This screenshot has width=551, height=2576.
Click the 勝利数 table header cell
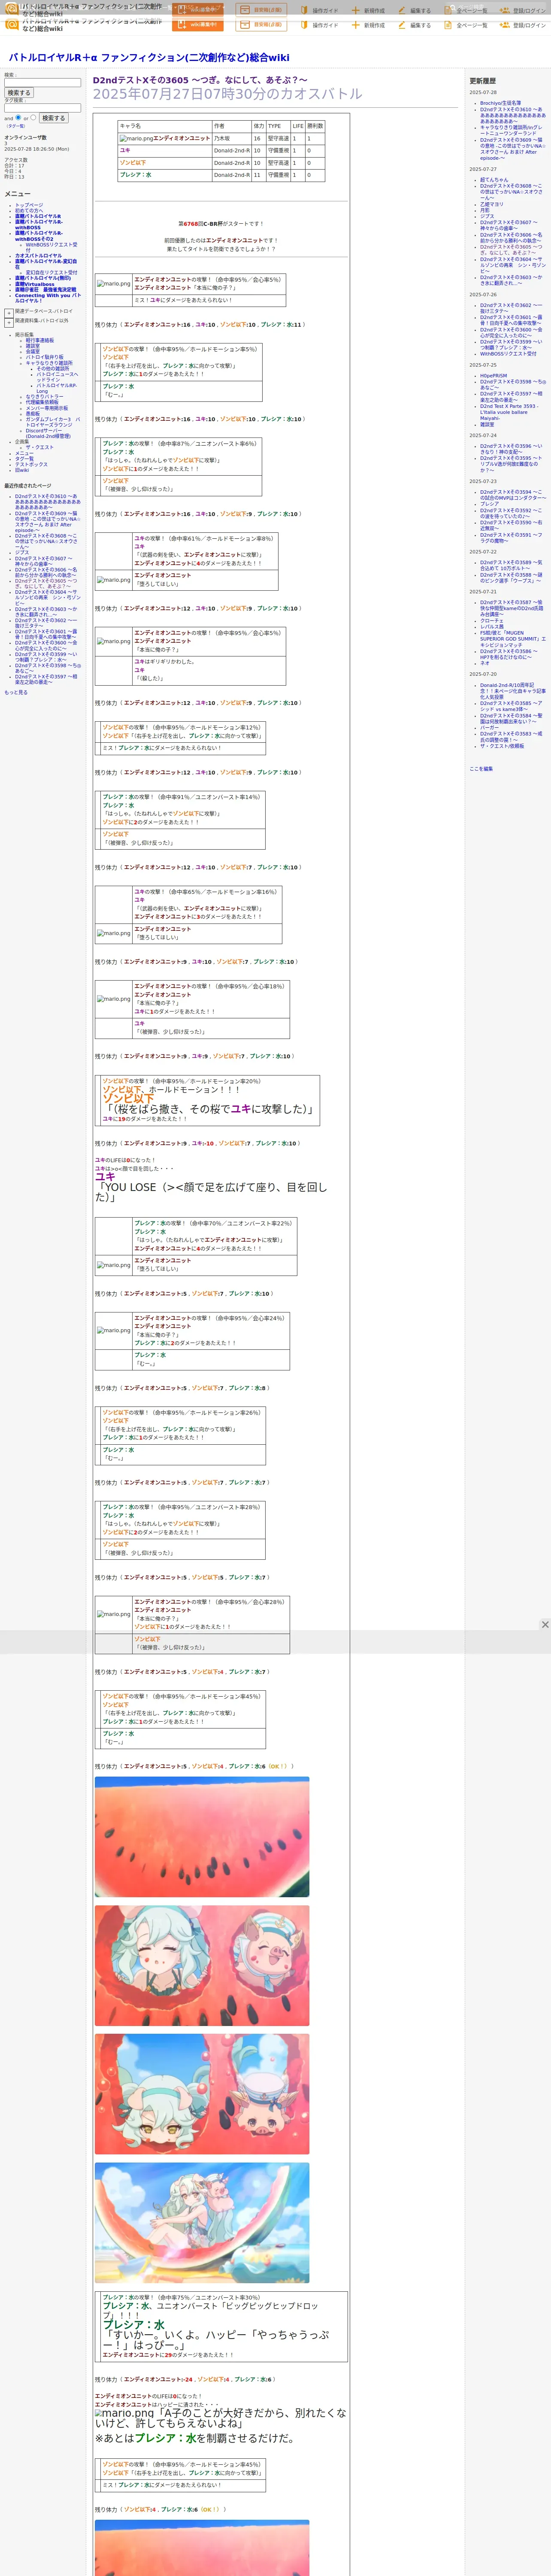pos(315,126)
